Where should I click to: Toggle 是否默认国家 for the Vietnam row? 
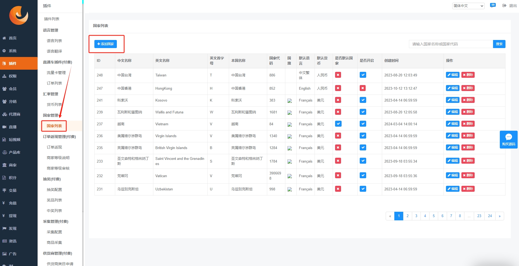pyautogui.click(x=338, y=124)
